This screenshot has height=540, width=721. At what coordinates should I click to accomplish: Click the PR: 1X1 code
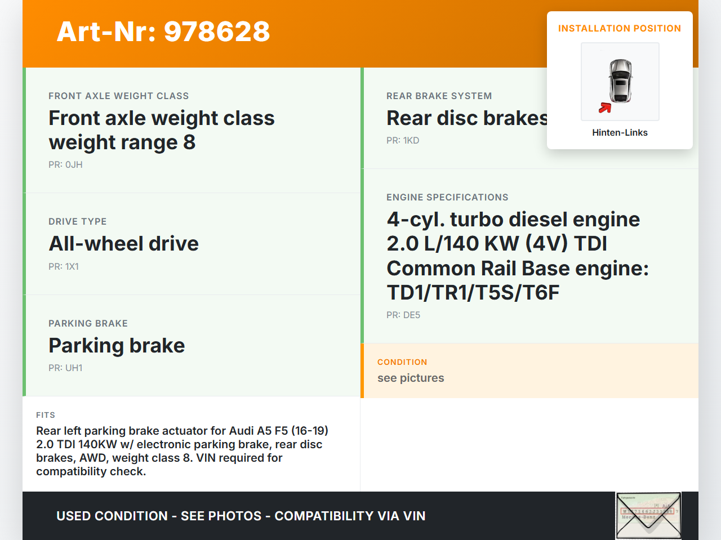64,266
